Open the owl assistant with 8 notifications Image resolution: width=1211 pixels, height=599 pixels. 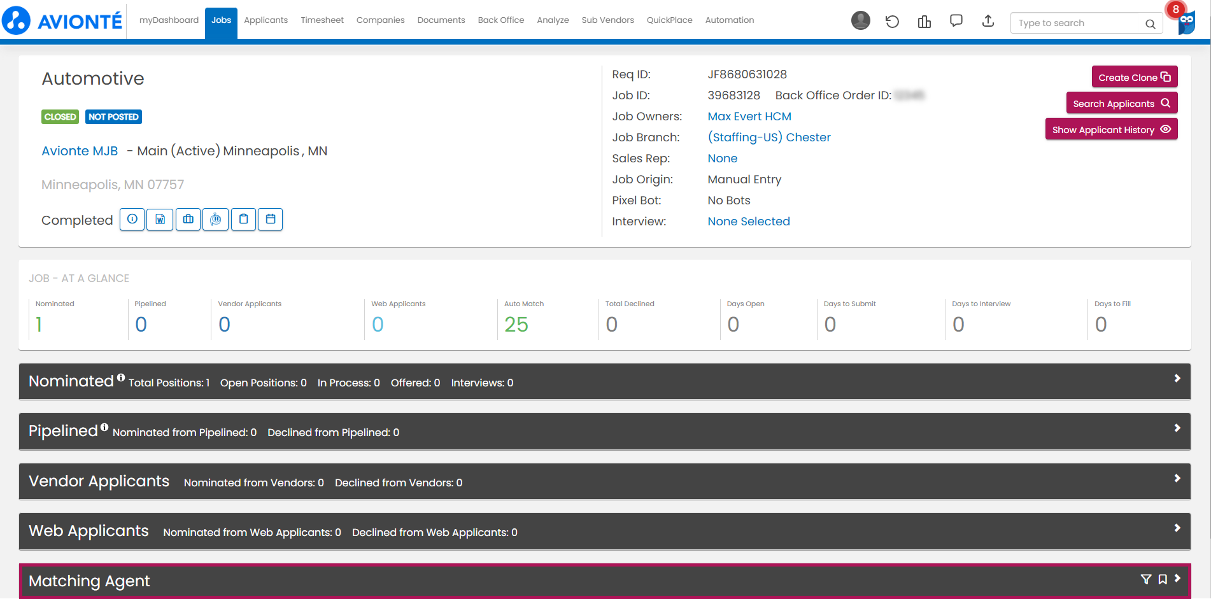pyautogui.click(x=1186, y=22)
